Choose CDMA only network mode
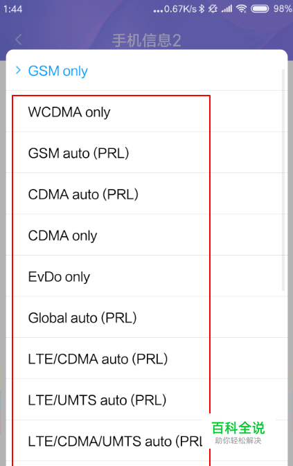 point(147,235)
